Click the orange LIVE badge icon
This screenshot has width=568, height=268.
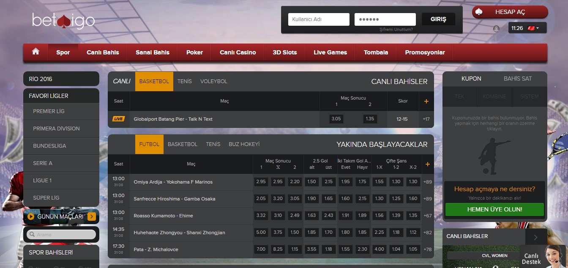pyautogui.click(x=118, y=119)
